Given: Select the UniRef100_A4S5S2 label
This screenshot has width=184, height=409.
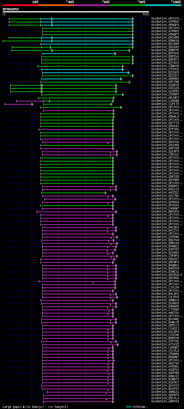Looking at the screenshot, I should [165, 192].
